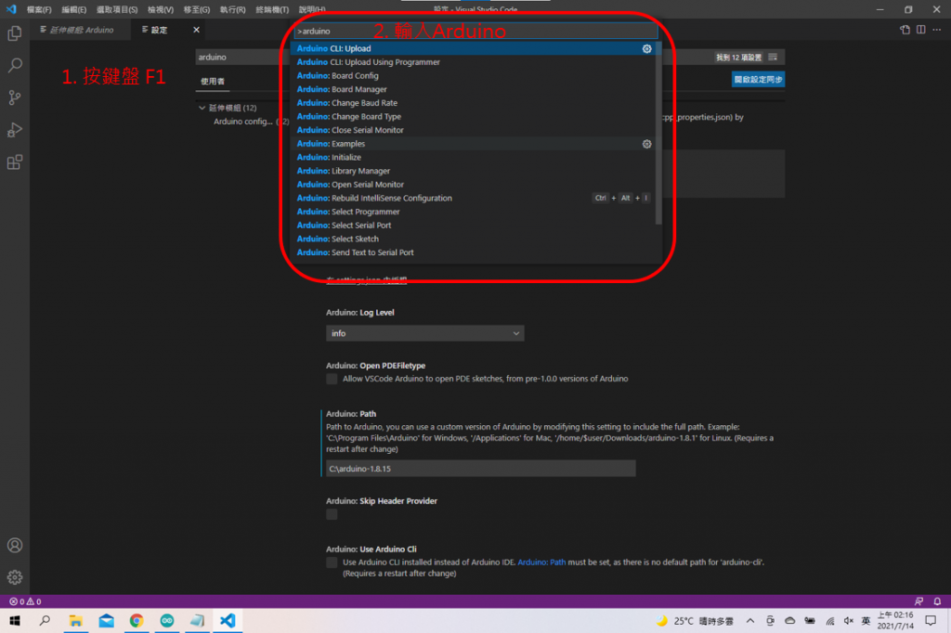Image resolution: width=951 pixels, height=633 pixels.
Task: Toggle the Open PDEFiletype checkbox
Action: click(332, 379)
